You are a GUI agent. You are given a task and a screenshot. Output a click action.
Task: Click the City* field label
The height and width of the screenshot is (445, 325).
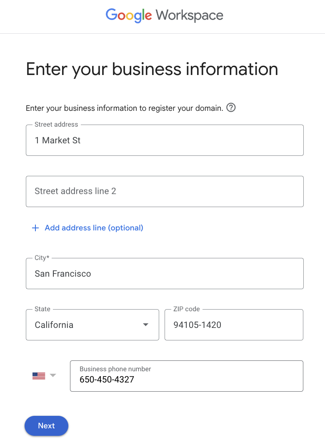(42, 258)
